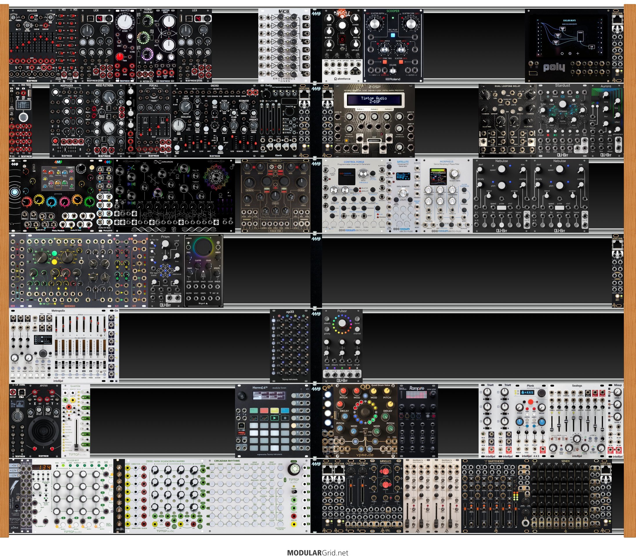Select the Chopping Kinky module
The height and width of the screenshot is (559, 636).
(x=165, y=45)
